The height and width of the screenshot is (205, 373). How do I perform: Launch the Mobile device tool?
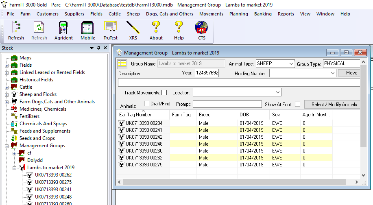(87, 27)
